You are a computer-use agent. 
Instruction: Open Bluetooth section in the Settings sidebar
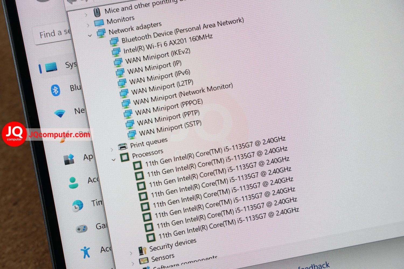click(66, 89)
